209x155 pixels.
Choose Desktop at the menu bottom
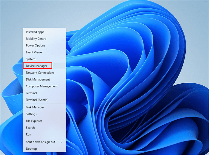pos(31,149)
